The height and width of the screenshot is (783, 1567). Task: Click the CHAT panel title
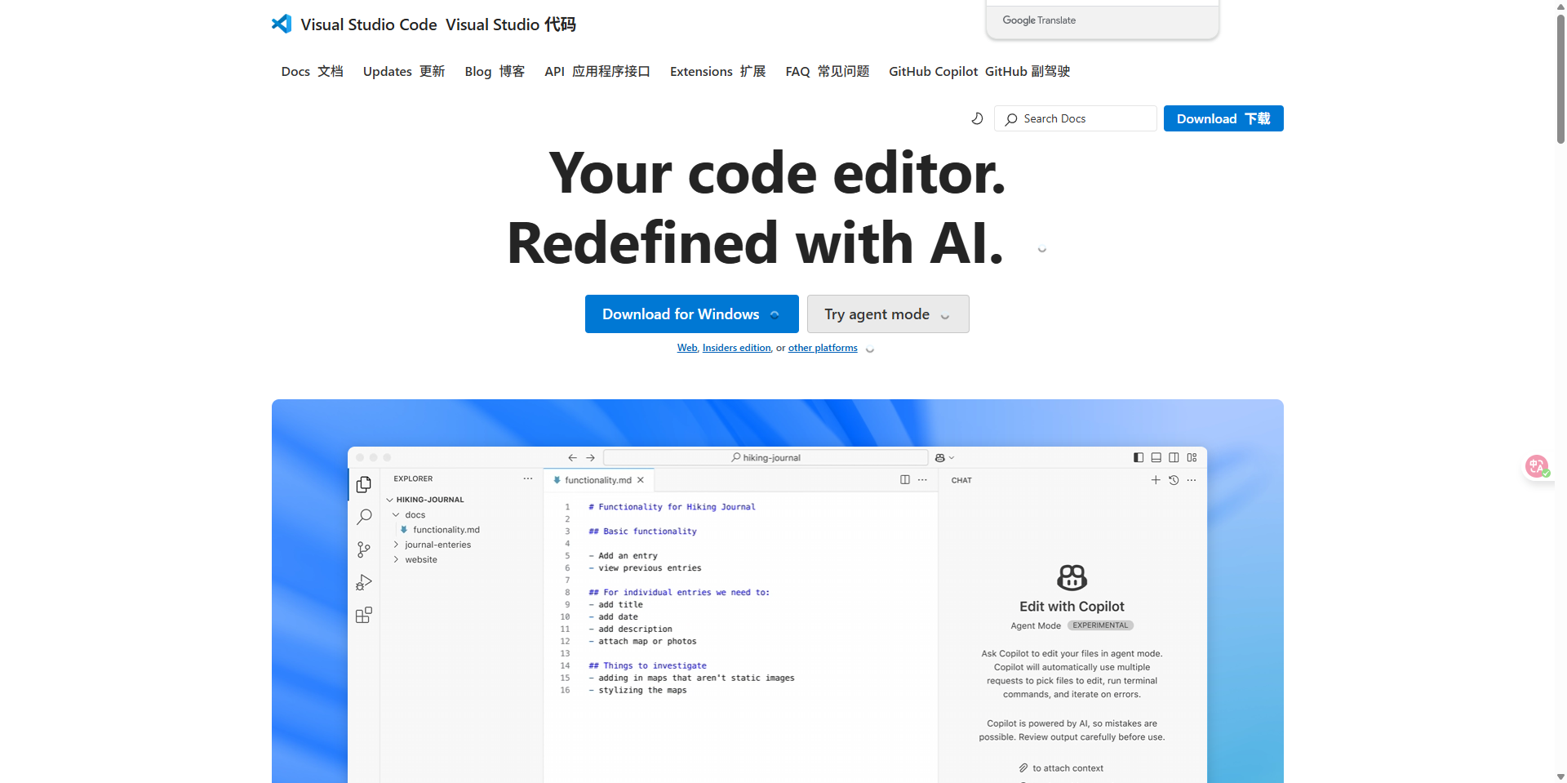961,480
